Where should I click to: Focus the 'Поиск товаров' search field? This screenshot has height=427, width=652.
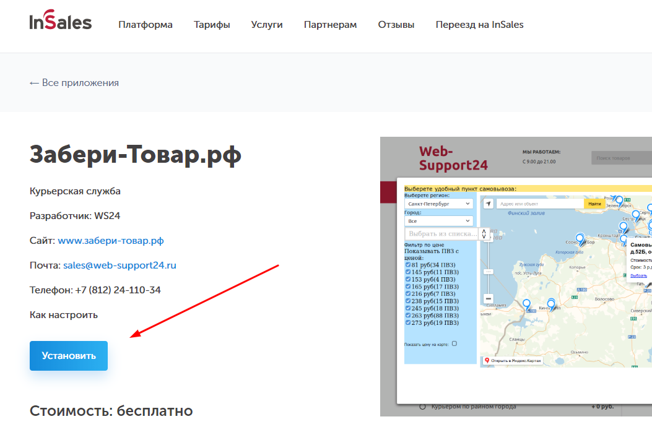(622, 158)
